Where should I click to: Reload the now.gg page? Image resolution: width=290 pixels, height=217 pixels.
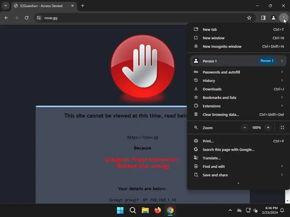click(x=27, y=18)
